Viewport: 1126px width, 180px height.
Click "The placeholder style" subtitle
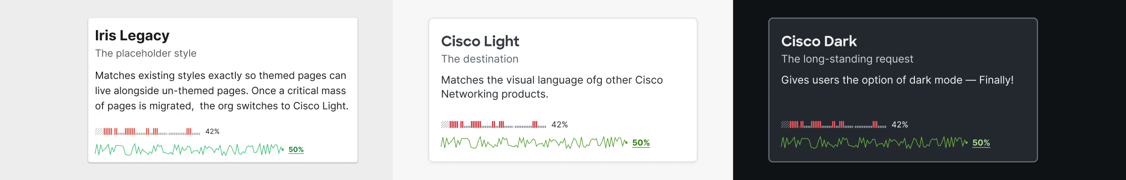coord(146,53)
